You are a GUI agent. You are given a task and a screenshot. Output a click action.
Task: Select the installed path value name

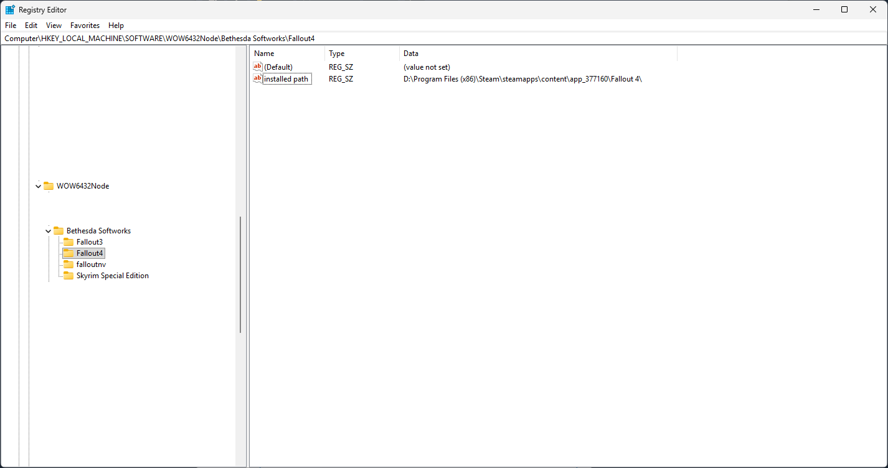coord(286,79)
